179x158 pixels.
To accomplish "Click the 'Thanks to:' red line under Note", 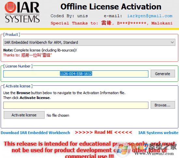I will pos(28,55).
